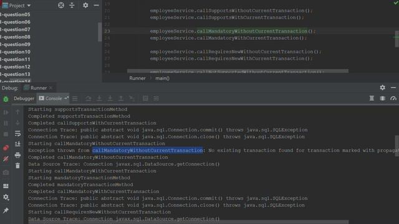Screen dimensions: 399x224
Task: Click the stacked lines icon at right of debug toolbar
Action: click(x=372, y=98)
